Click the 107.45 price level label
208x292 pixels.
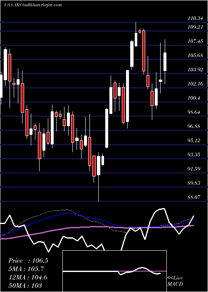[195, 41]
